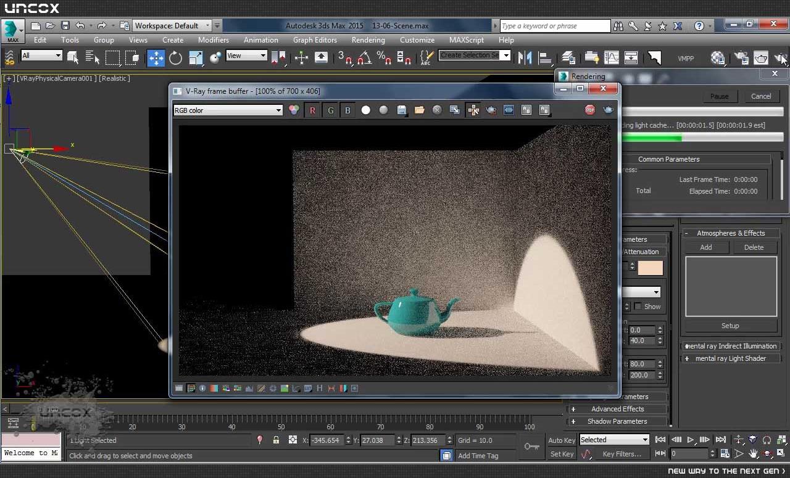Open the Create Selection Set dropdown

click(x=475, y=56)
